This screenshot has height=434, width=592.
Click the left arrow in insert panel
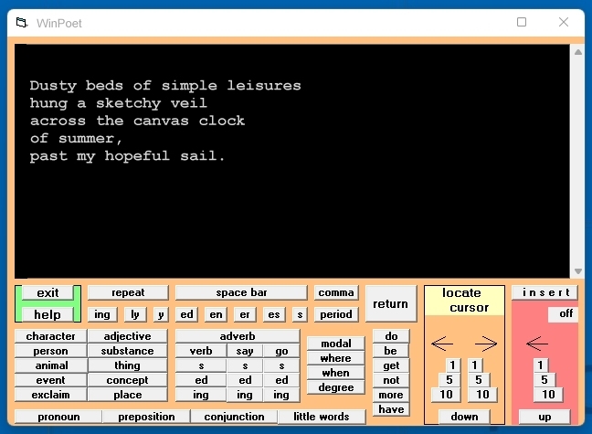click(x=538, y=344)
